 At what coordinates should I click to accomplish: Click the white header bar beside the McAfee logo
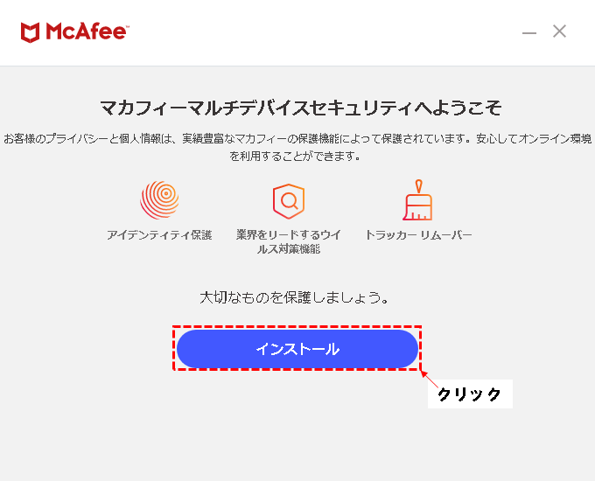(323, 32)
